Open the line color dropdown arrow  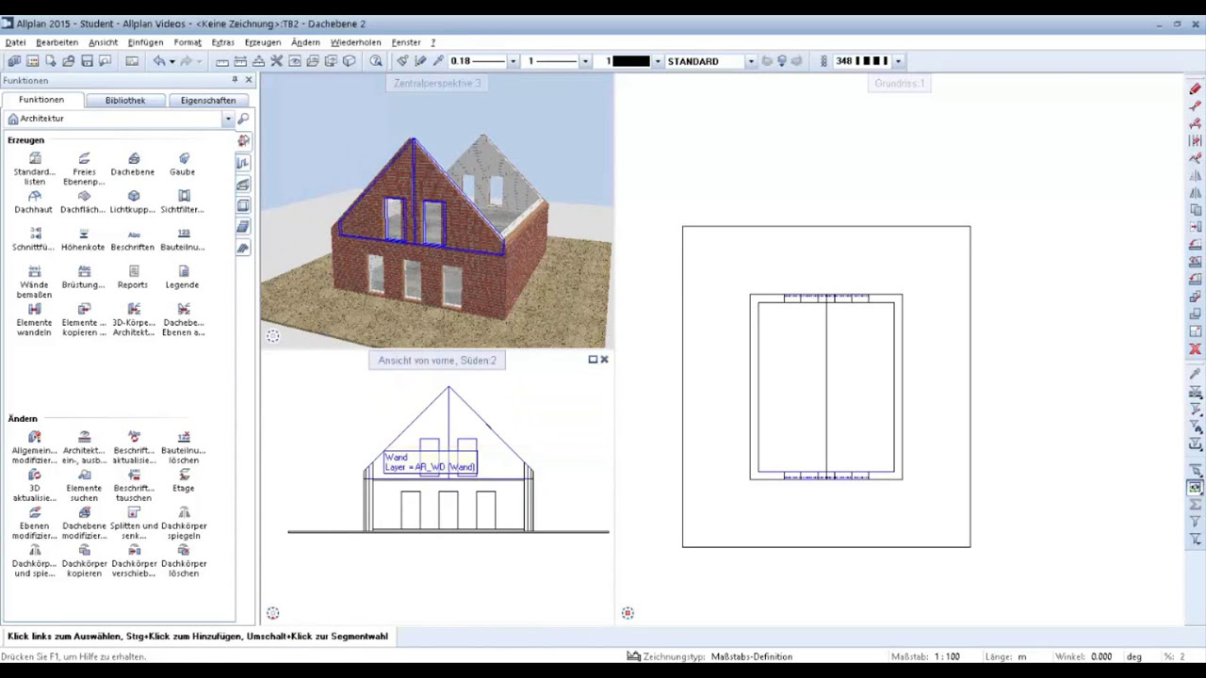(657, 61)
